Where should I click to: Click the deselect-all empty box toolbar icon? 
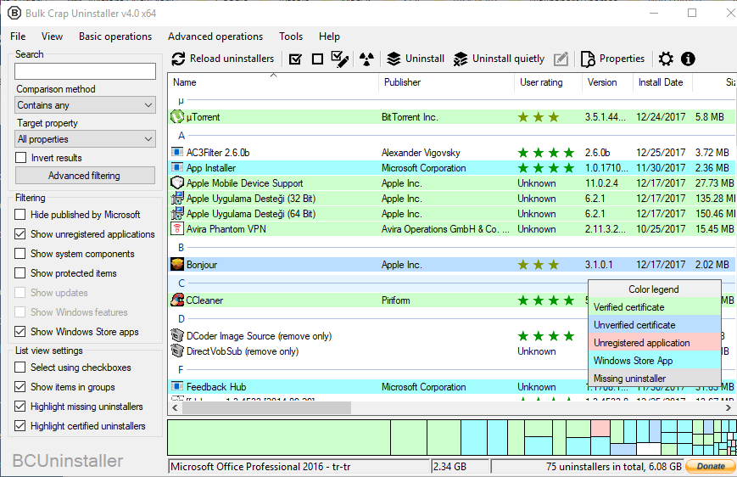pyautogui.click(x=317, y=59)
